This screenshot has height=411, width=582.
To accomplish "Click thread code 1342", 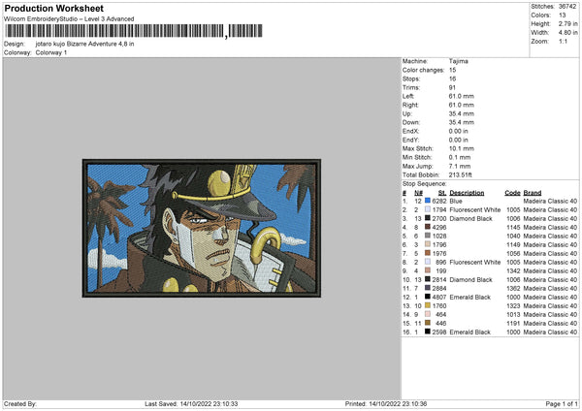I will [x=513, y=271].
